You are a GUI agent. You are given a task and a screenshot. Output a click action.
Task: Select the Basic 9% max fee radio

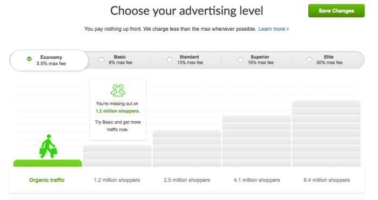pyautogui.click(x=102, y=60)
